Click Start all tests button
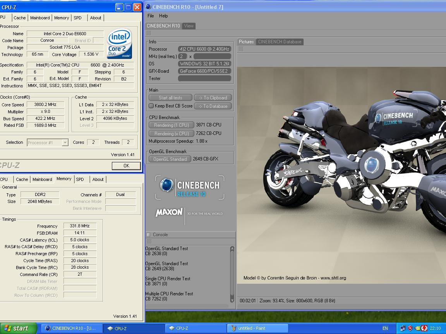The height and width of the screenshot is (334, 446). (170, 98)
